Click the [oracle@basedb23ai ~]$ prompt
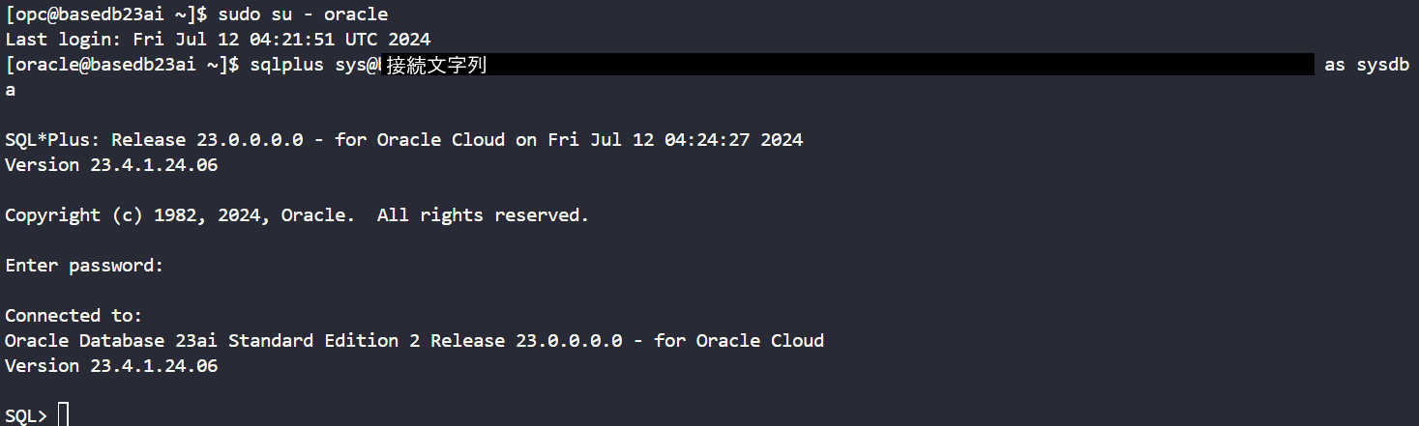Image resolution: width=1419 pixels, height=426 pixels. tap(122, 65)
